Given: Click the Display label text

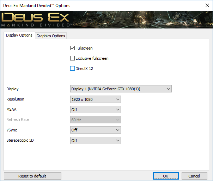Looking at the screenshot, I should coord(12,89).
